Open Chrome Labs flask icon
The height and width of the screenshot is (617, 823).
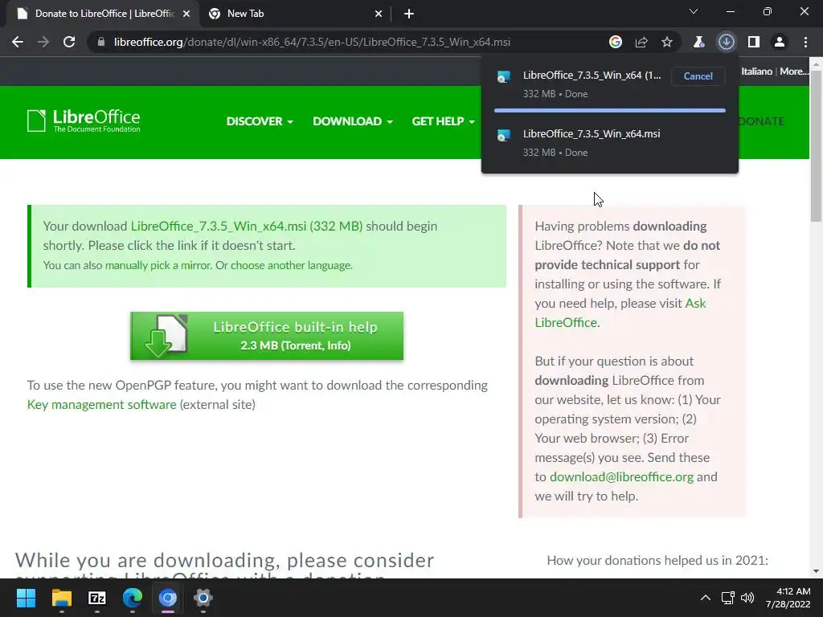click(x=698, y=42)
